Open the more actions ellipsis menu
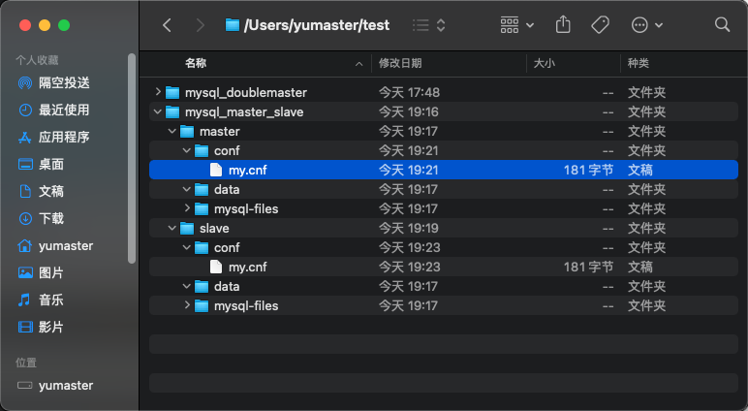The image size is (748, 411). 646,25
